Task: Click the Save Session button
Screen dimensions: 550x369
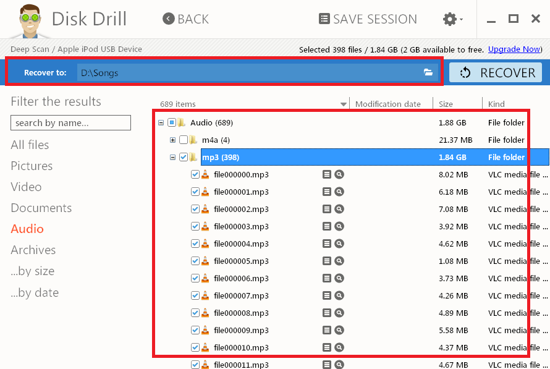Action: (x=368, y=19)
